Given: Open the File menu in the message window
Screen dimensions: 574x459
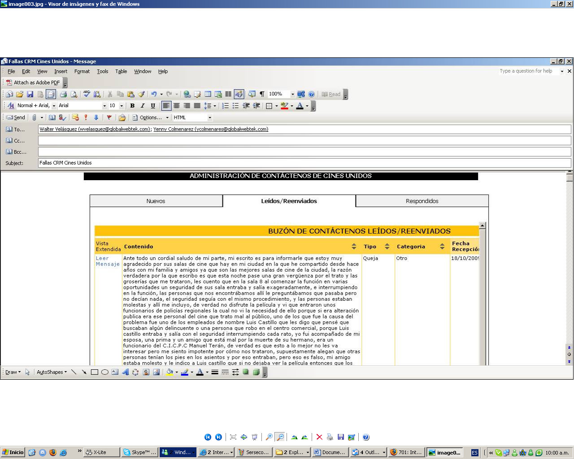Looking at the screenshot, I should click(11, 71).
